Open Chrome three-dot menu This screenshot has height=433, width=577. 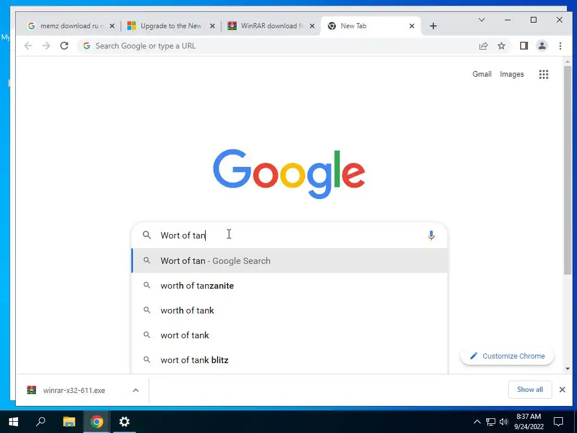pyautogui.click(x=560, y=46)
